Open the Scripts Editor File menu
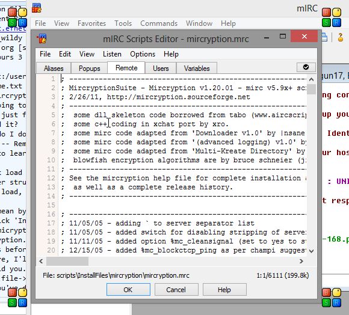 pos(45,54)
